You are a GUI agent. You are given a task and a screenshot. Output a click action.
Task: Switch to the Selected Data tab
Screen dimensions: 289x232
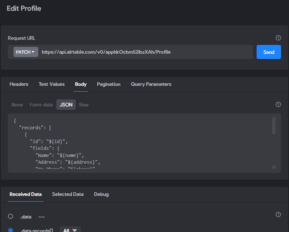pyautogui.click(x=68, y=194)
